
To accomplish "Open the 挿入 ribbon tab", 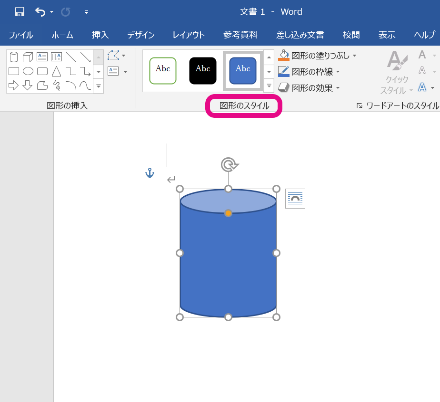I will (x=100, y=35).
